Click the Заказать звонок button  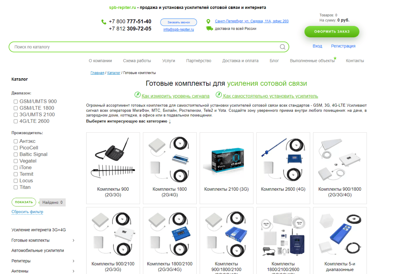pos(179,22)
